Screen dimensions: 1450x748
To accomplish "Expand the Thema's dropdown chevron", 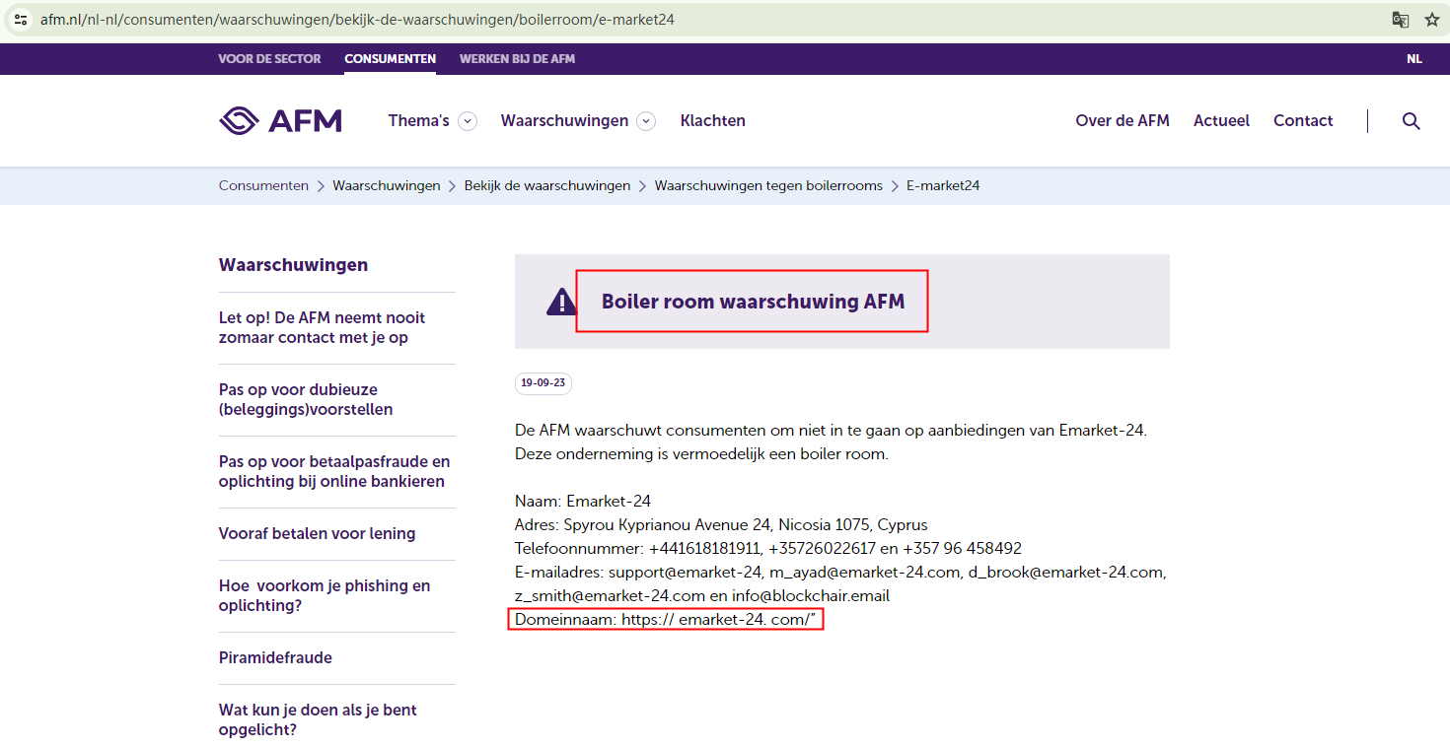I will pos(468,121).
